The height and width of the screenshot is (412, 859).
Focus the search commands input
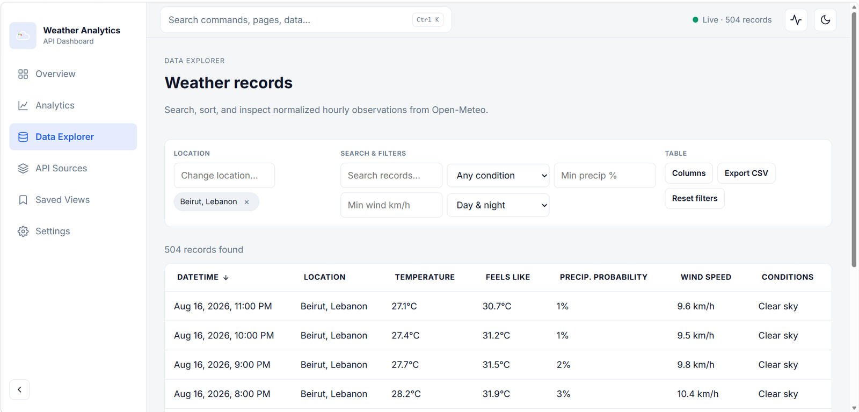305,20
